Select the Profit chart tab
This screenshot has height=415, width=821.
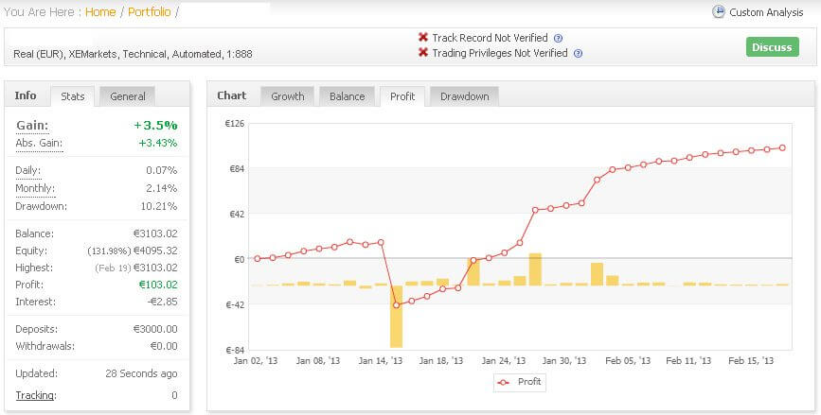tap(402, 95)
